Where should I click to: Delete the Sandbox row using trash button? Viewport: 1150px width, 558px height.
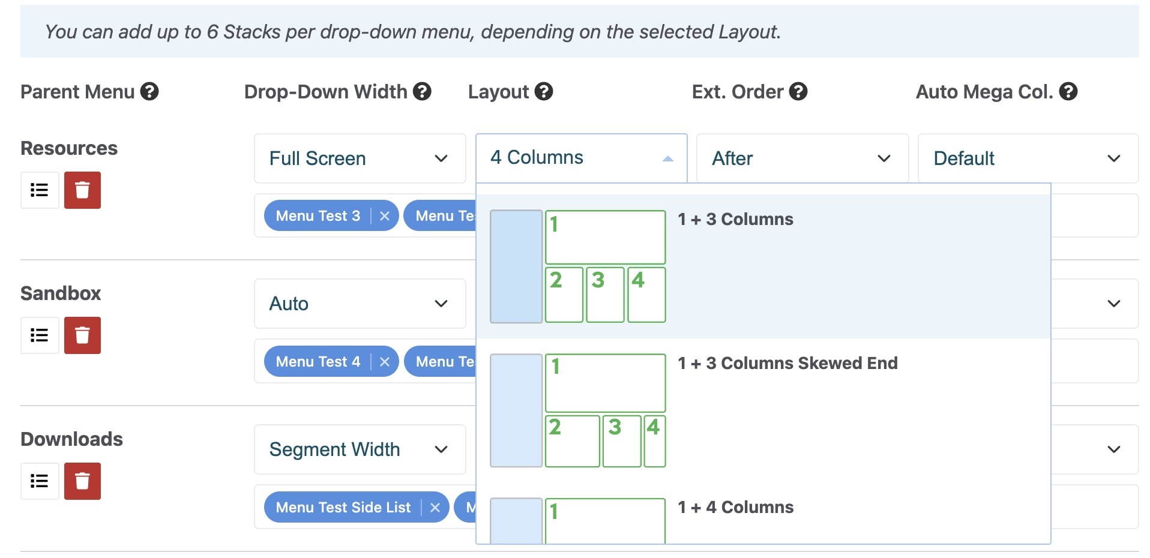coord(82,335)
